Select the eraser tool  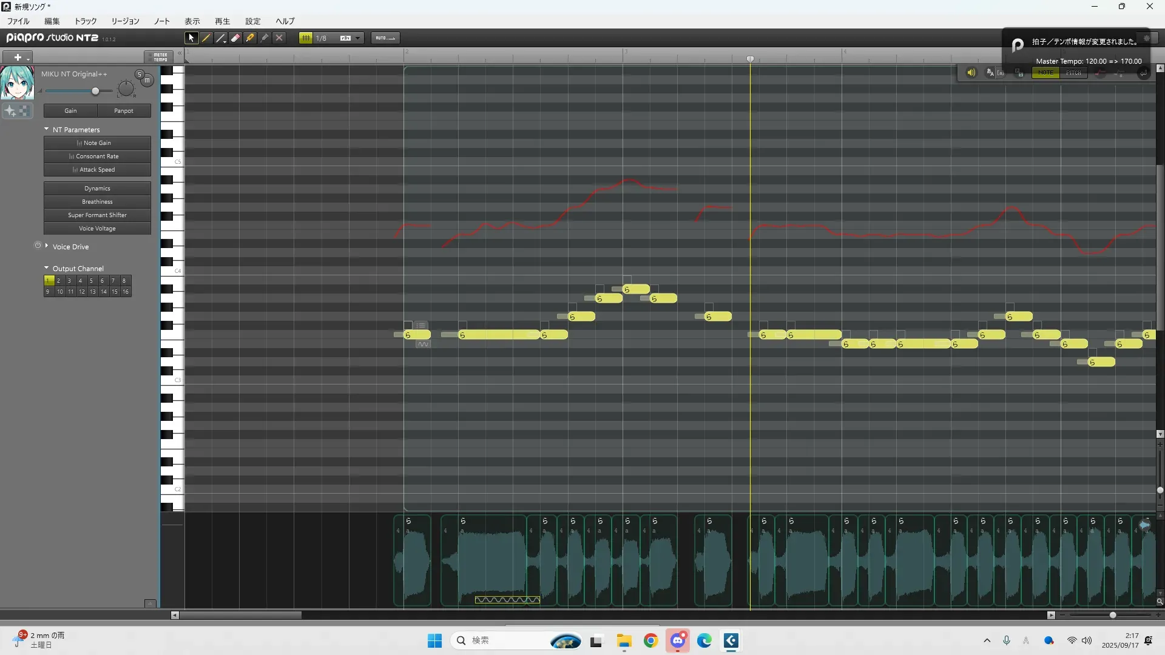[x=235, y=38]
